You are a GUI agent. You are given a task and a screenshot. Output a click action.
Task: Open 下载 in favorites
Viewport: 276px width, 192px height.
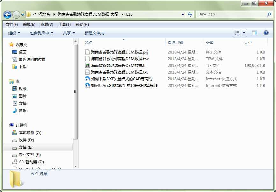tap(23, 67)
